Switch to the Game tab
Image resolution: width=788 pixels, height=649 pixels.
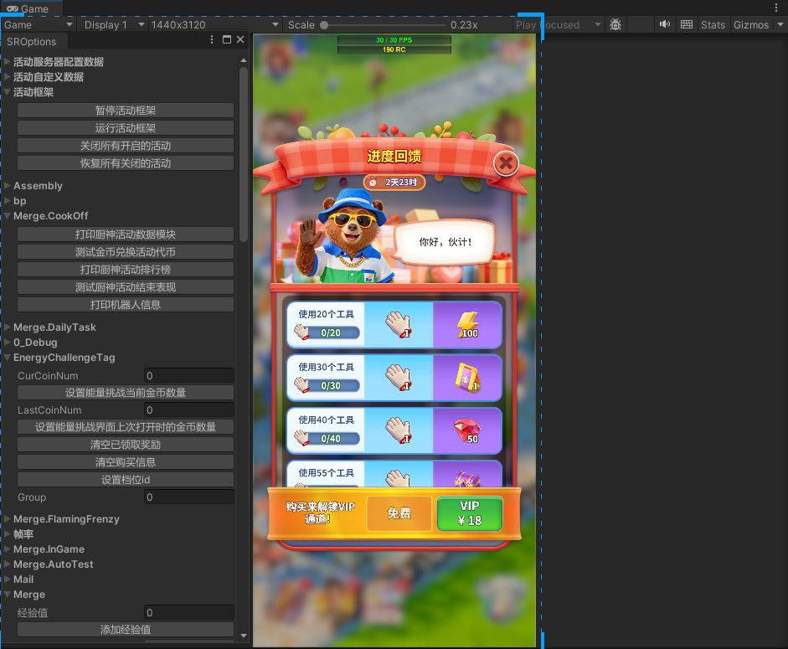(29, 8)
